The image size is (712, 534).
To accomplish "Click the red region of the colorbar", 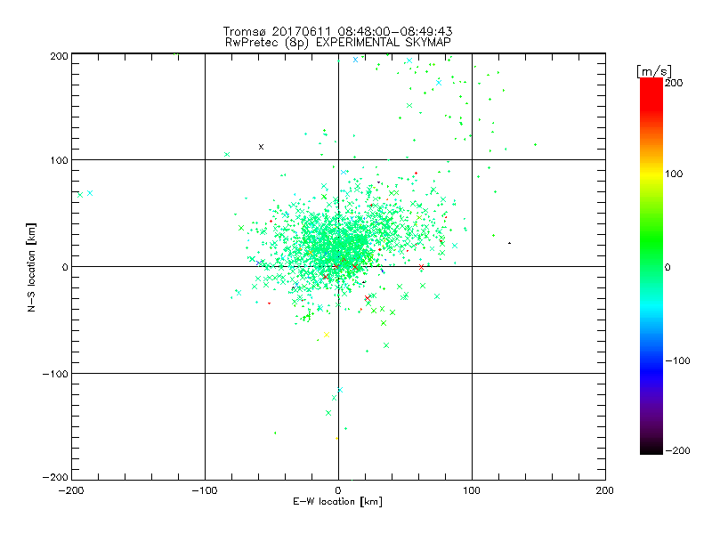I will tap(651, 93).
